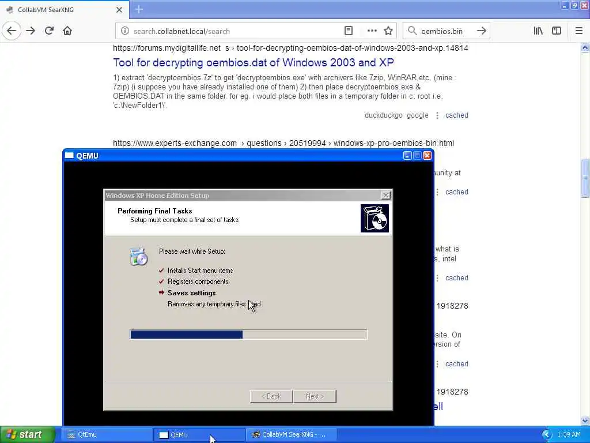Open the google engine link
The width and height of the screenshot is (590, 443).
point(417,115)
